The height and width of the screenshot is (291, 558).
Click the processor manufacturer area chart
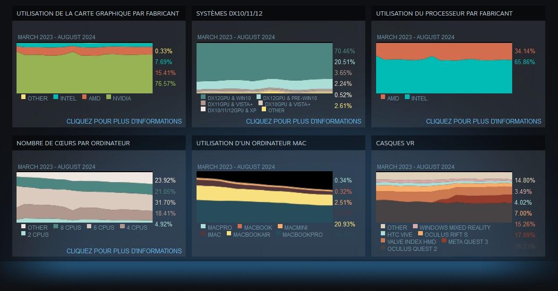click(444, 68)
